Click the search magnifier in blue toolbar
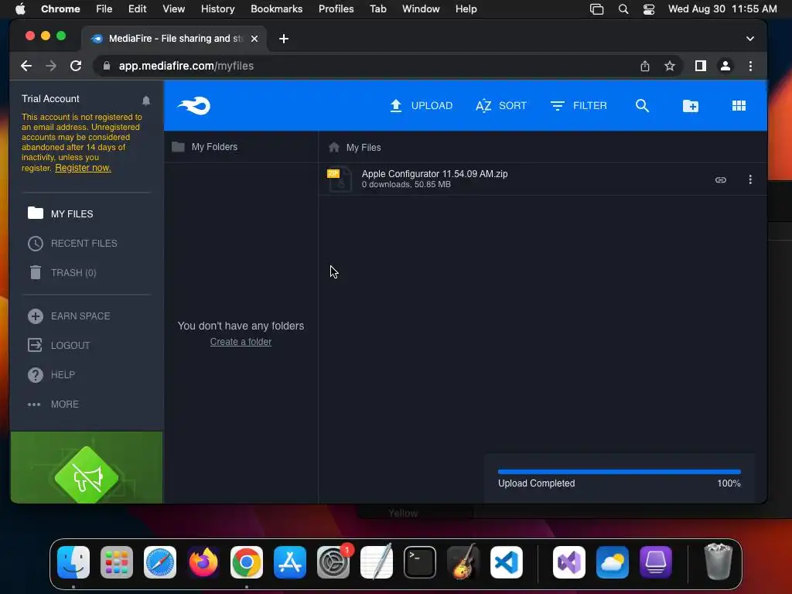 [642, 105]
